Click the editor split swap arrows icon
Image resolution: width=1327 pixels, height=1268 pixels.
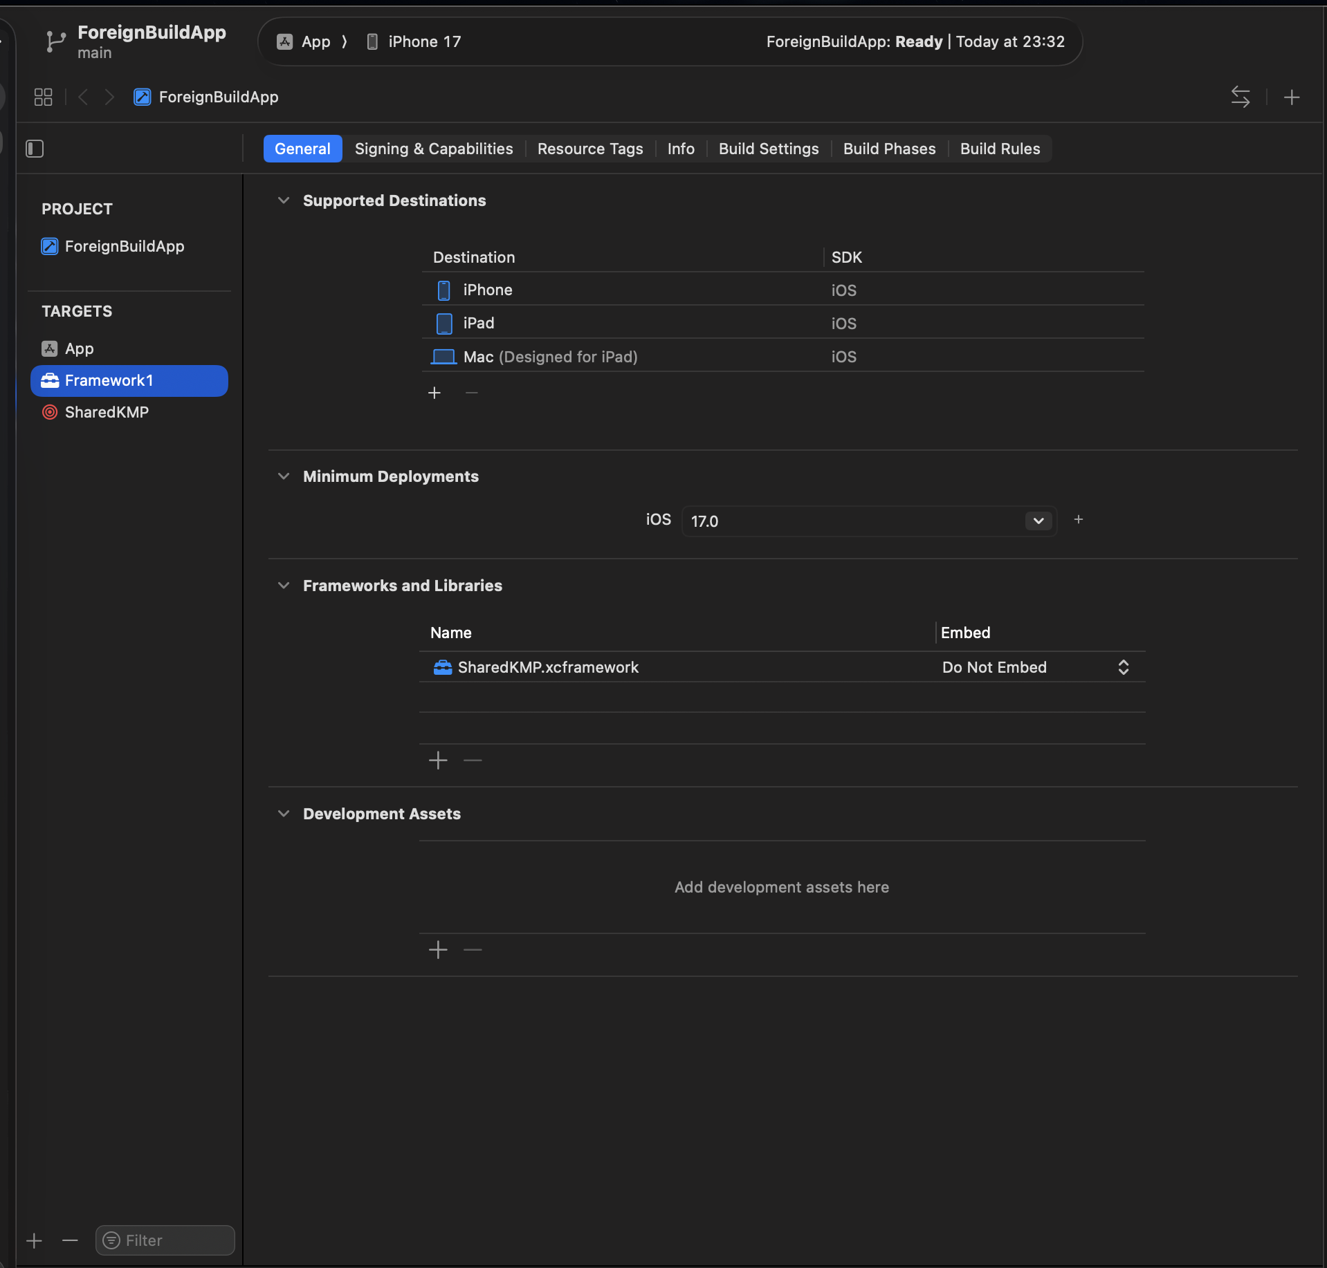(1240, 97)
